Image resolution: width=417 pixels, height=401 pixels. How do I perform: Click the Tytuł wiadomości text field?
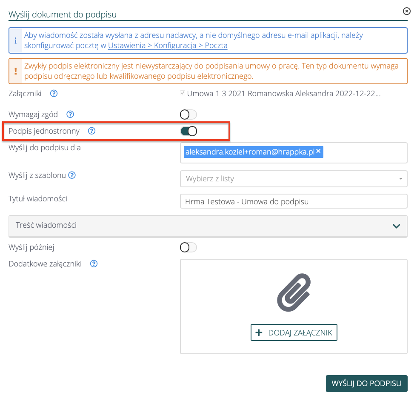coord(294,201)
